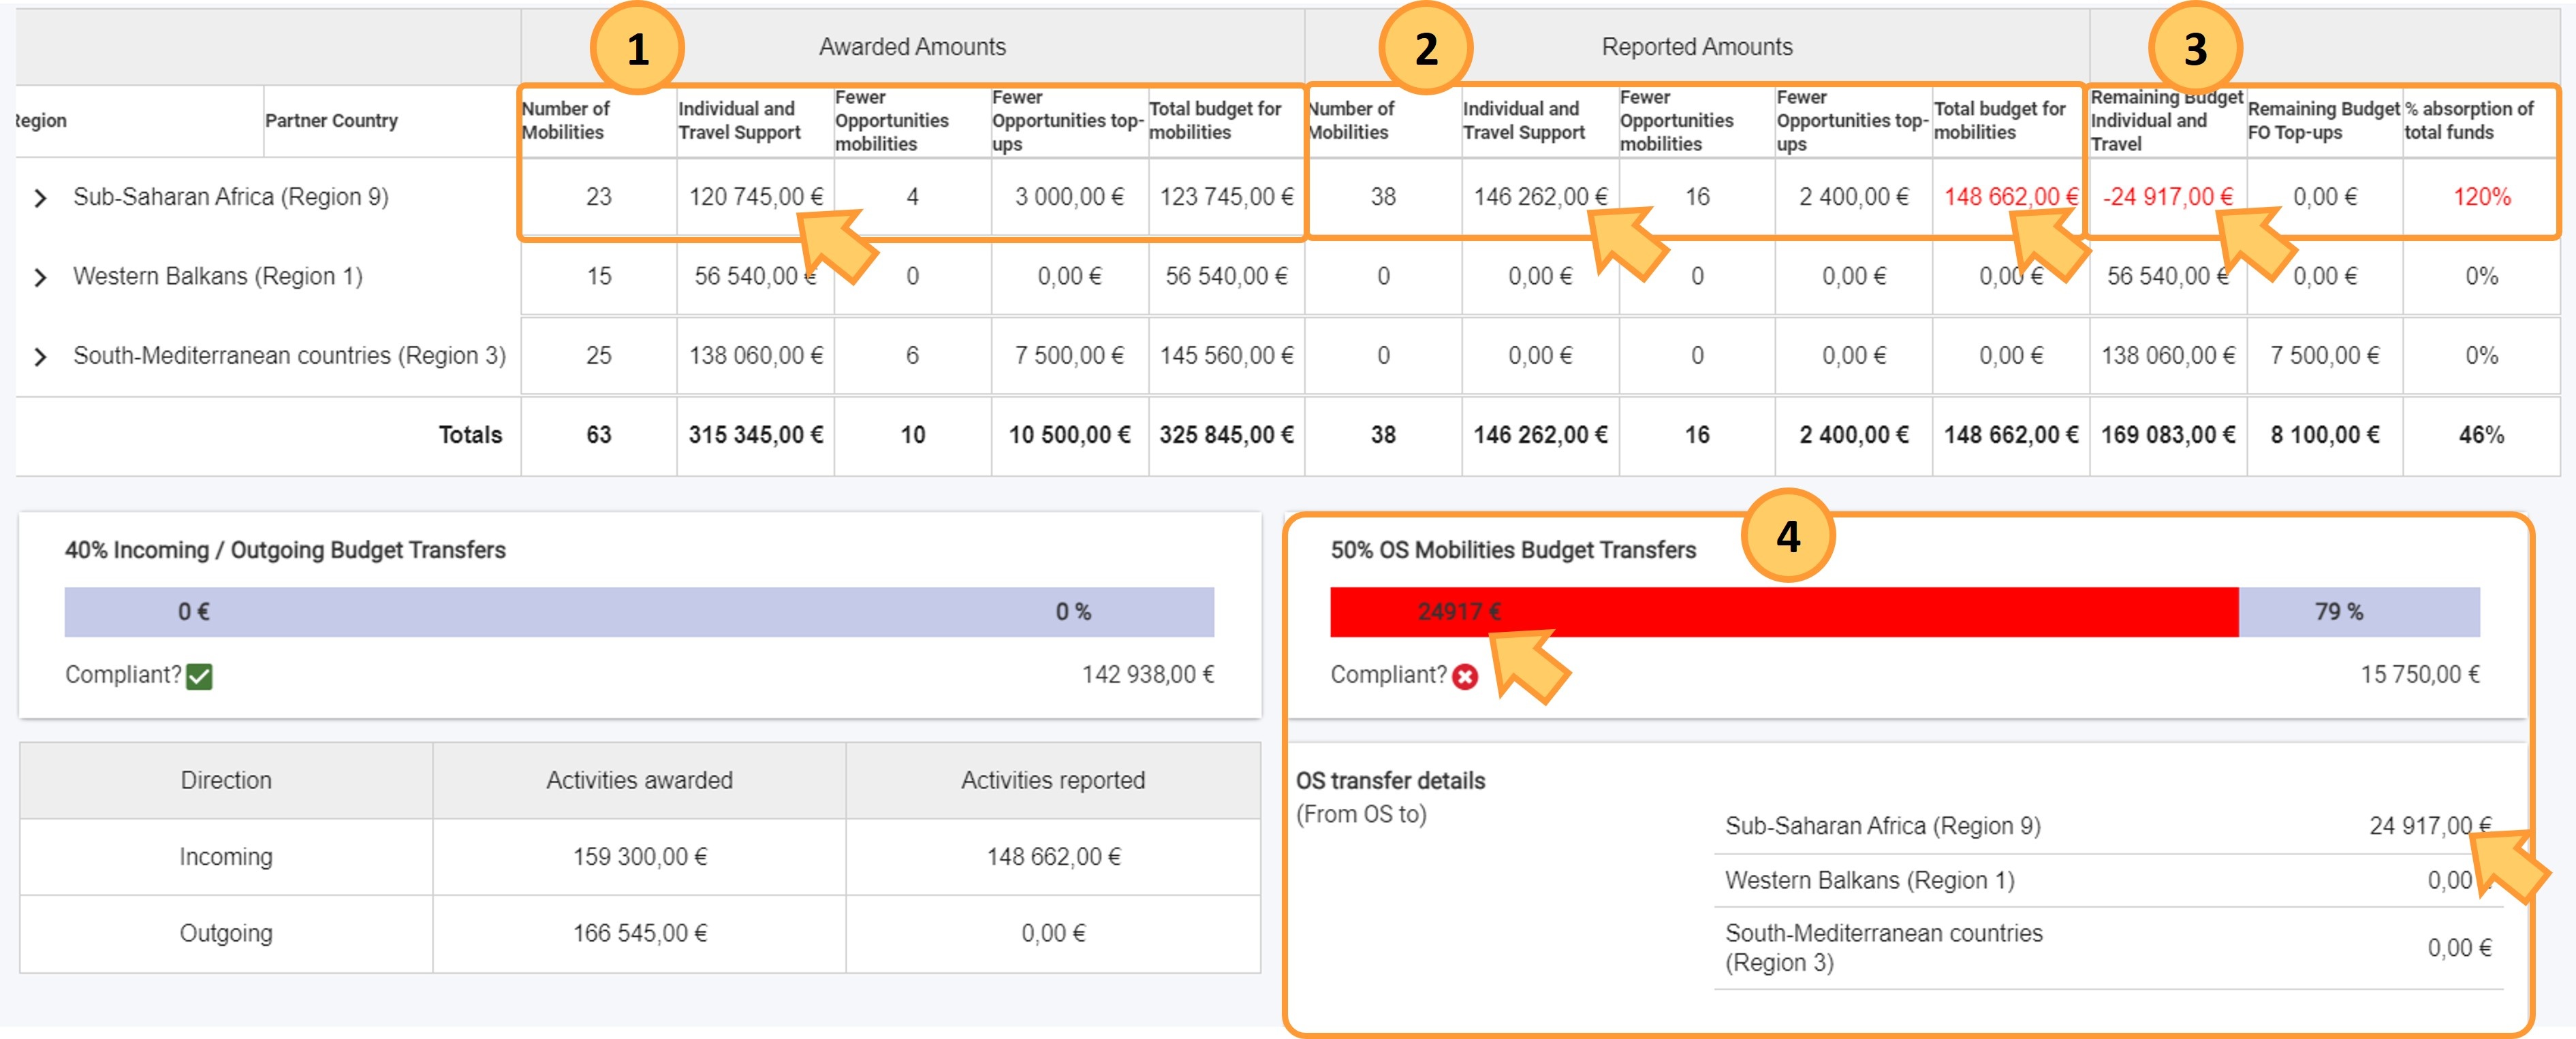2576x1039 pixels.
Task: Select South-Mediterranean countries OS transfer detail row
Action: [2108, 948]
